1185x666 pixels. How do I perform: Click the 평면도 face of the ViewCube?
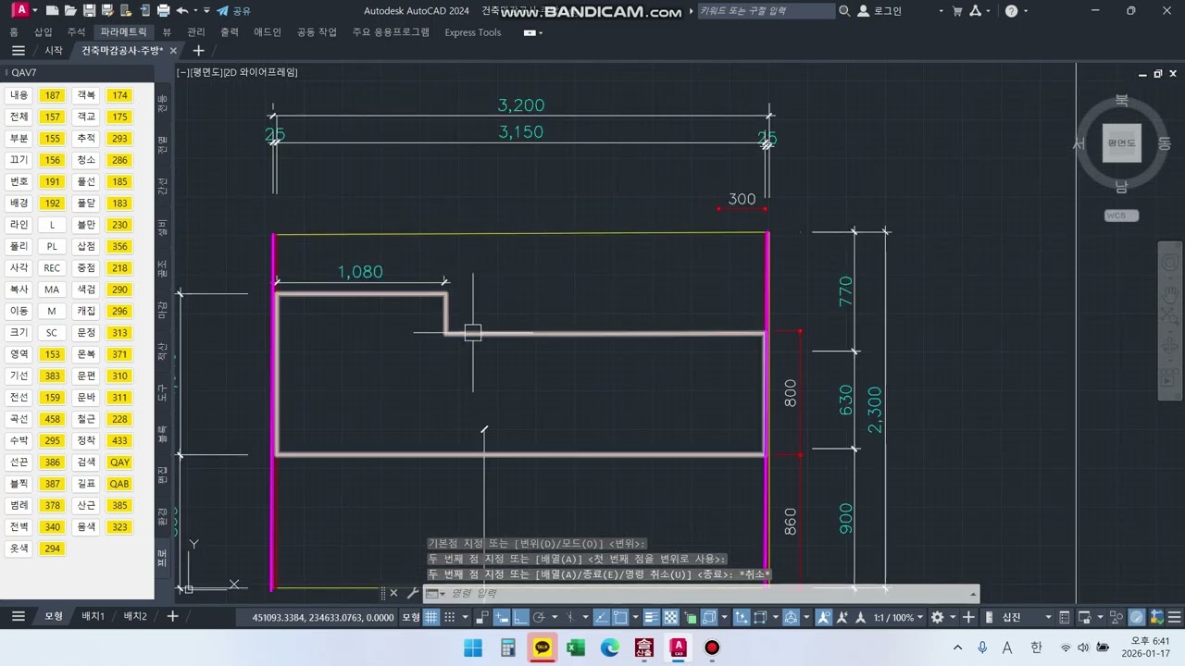click(1121, 142)
